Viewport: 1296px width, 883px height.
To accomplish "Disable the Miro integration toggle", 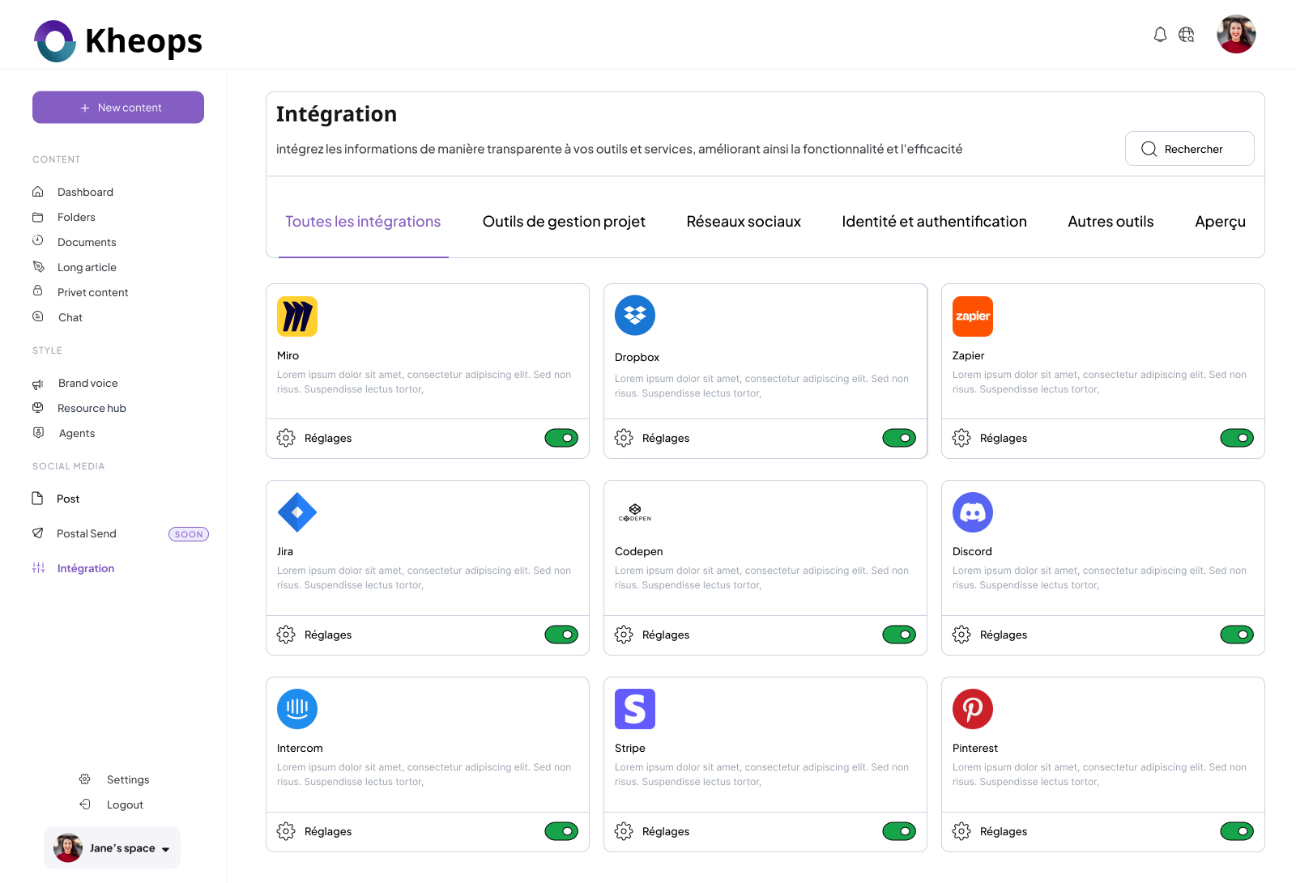I will click(x=561, y=438).
